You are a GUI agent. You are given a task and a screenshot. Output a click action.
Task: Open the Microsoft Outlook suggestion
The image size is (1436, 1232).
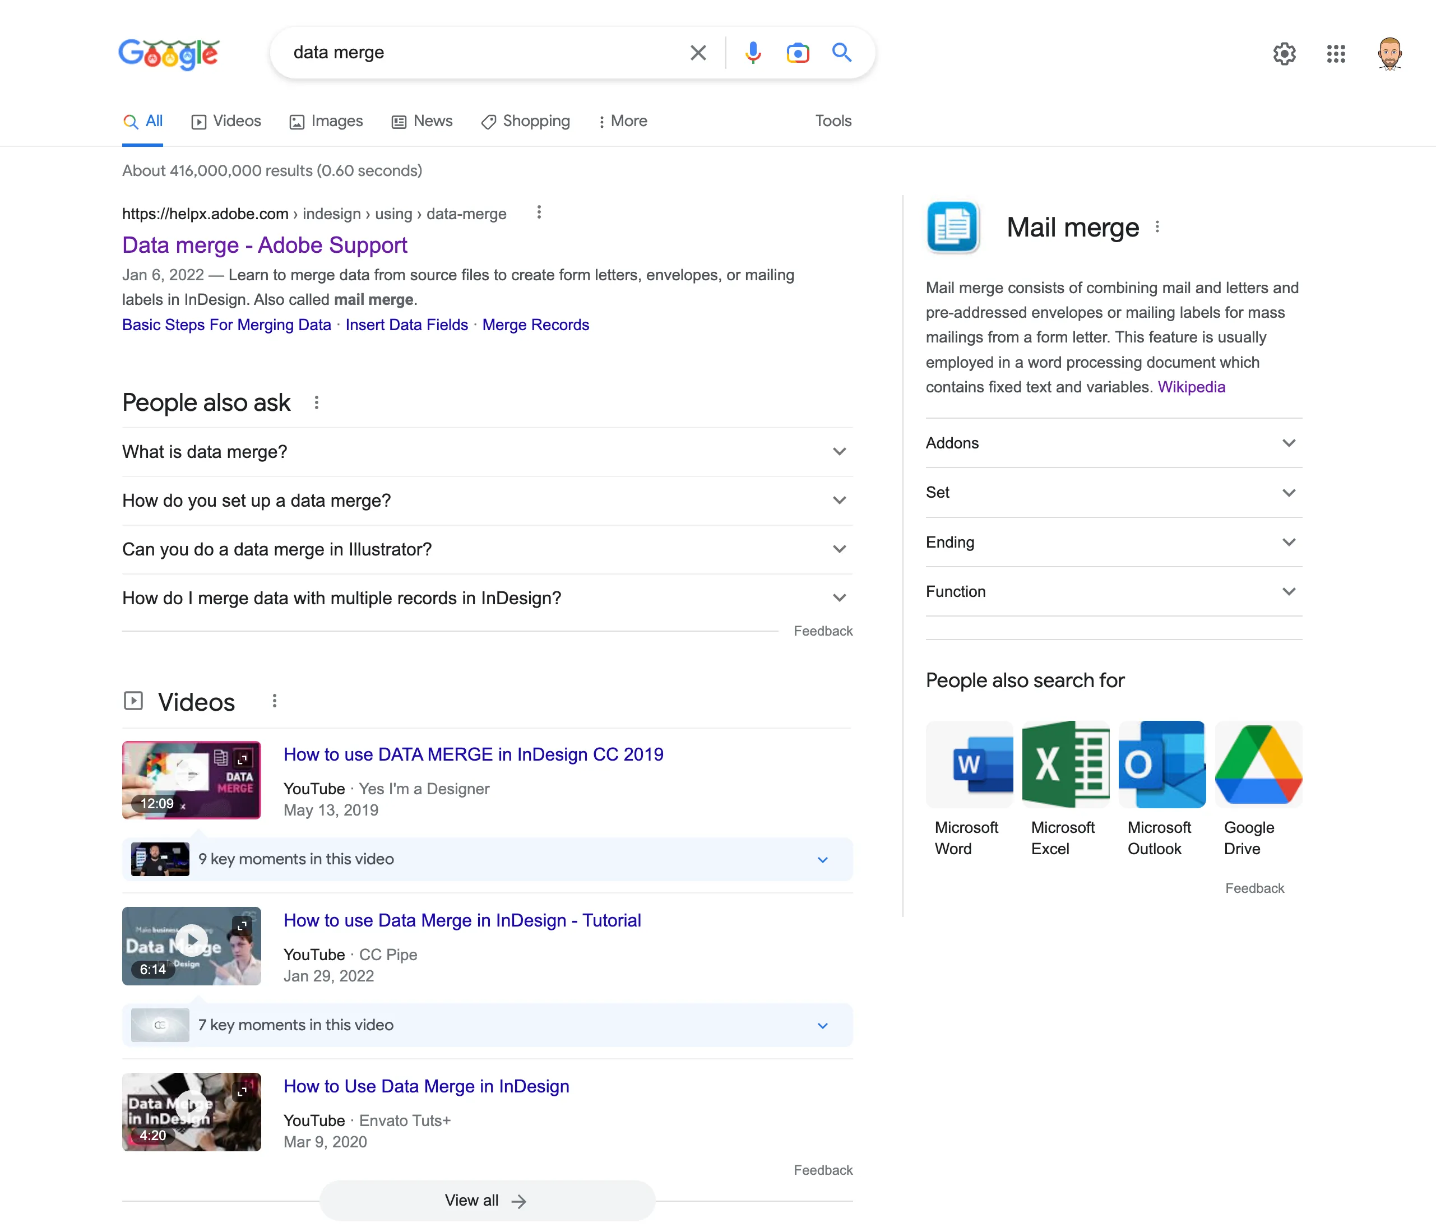(1161, 765)
